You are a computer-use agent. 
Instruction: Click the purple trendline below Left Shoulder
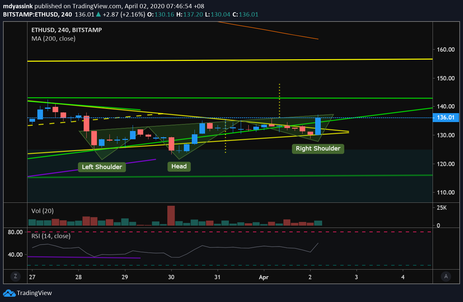pyautogui.click(x=92, y=168)
